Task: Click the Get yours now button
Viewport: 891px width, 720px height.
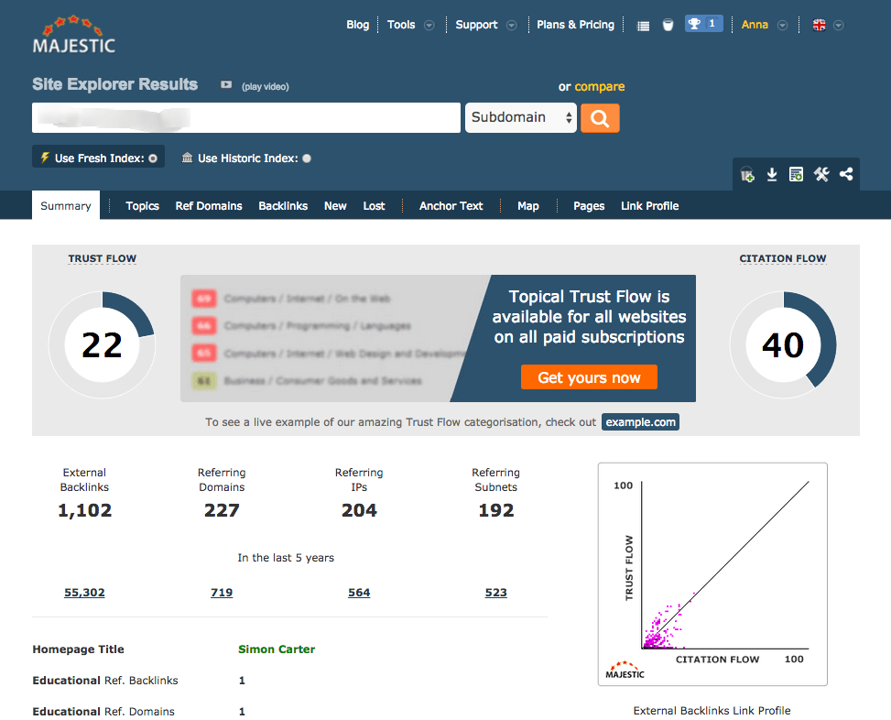Action: [x=589, y=377]
